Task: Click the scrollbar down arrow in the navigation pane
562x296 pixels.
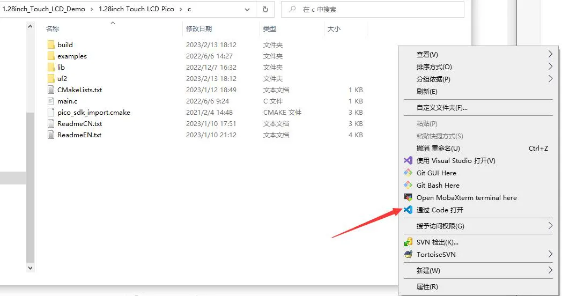Action: (x=30, y=268)
